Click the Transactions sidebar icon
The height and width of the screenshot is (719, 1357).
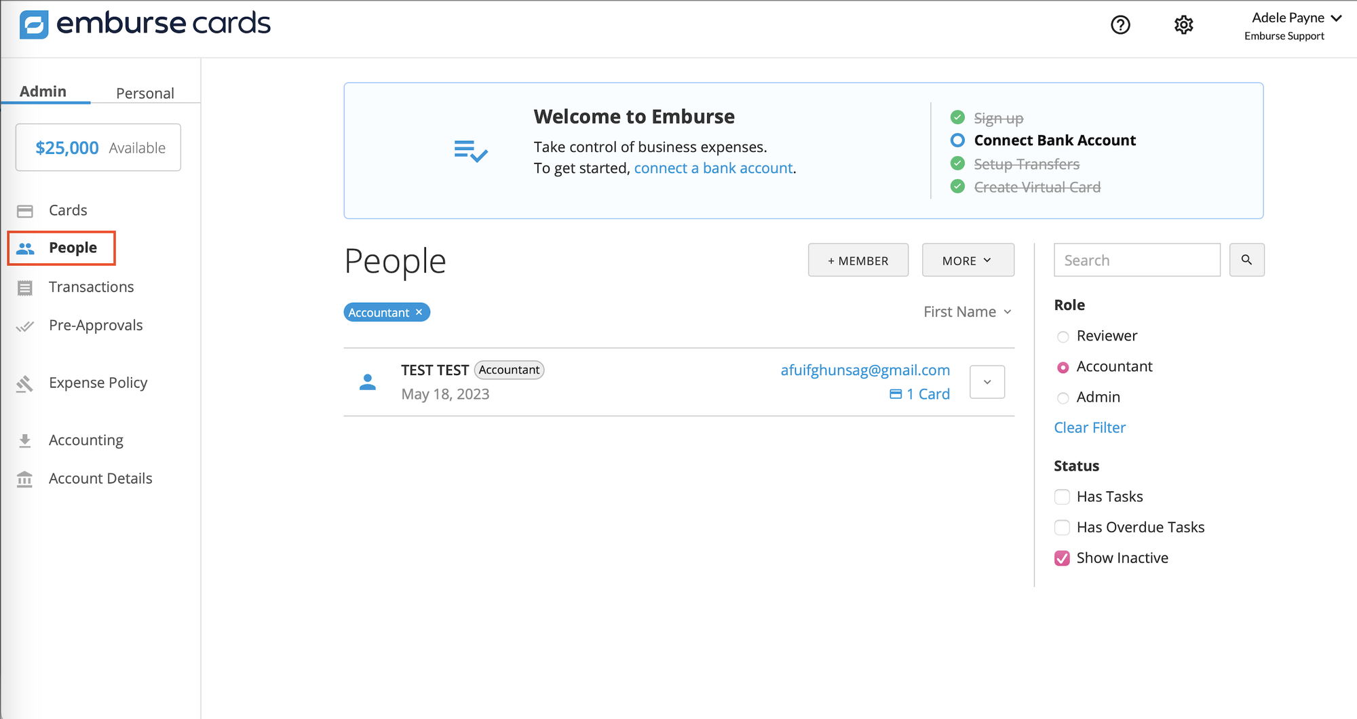coord(25,287)
